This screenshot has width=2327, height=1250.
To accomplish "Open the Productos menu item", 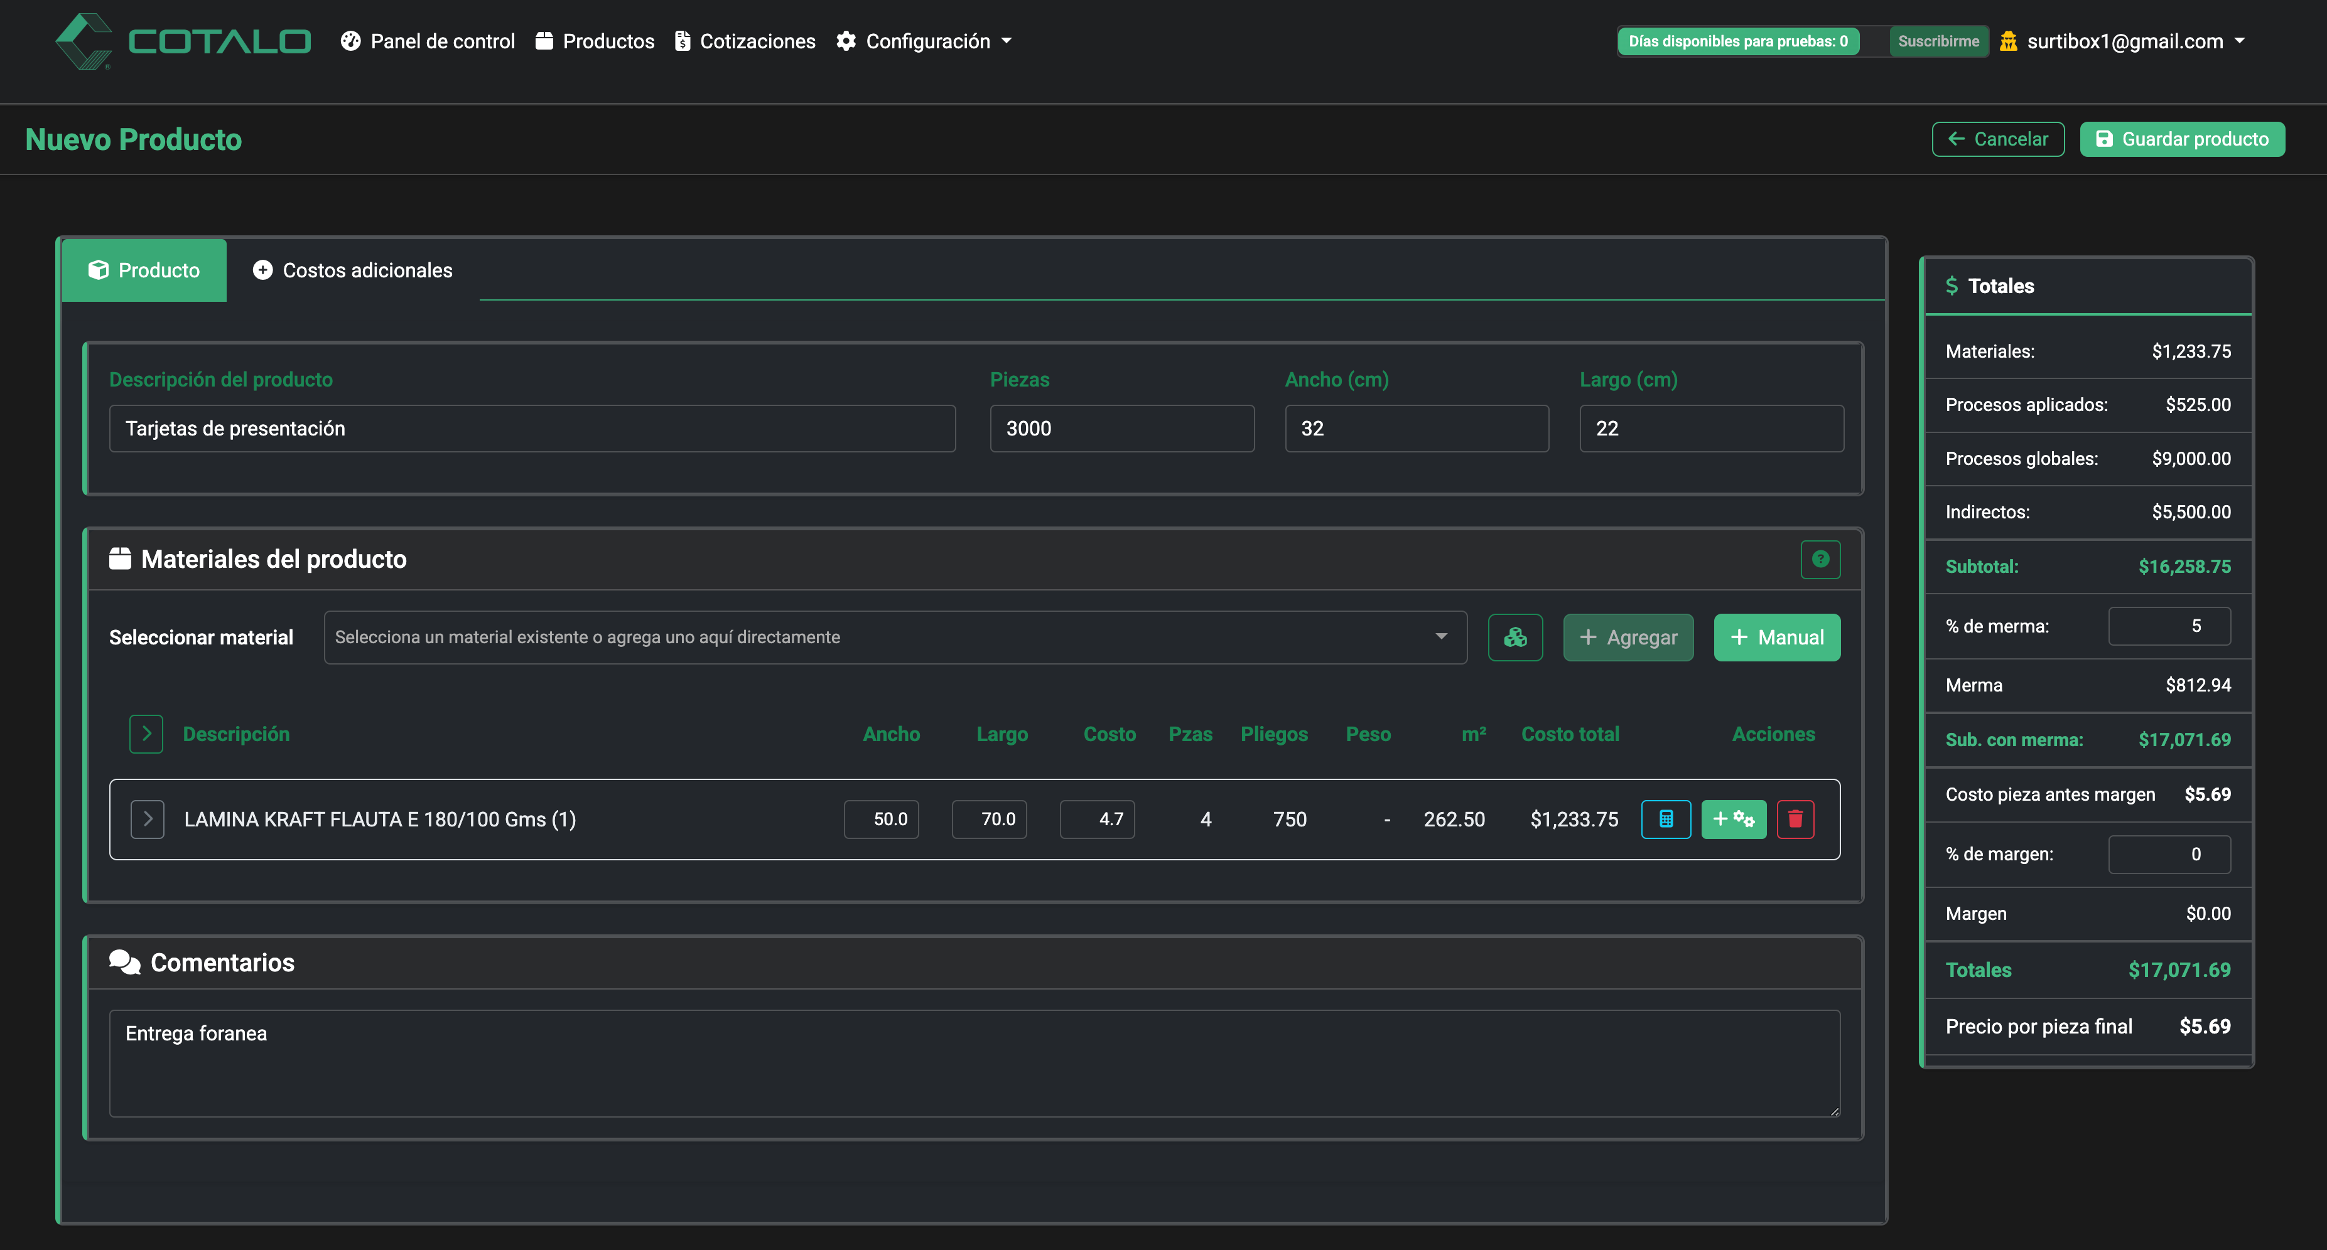I will 595,41.
